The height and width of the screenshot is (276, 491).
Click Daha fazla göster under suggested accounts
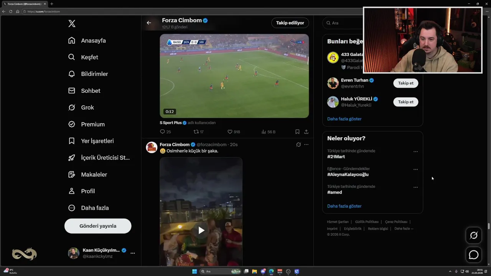(x=344, y=119)
